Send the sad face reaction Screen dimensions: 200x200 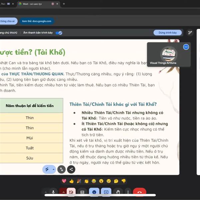109,181
